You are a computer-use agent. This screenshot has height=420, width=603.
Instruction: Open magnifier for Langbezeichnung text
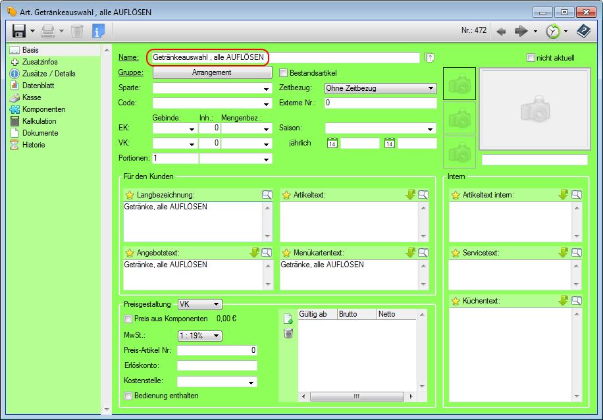(267, 195)
